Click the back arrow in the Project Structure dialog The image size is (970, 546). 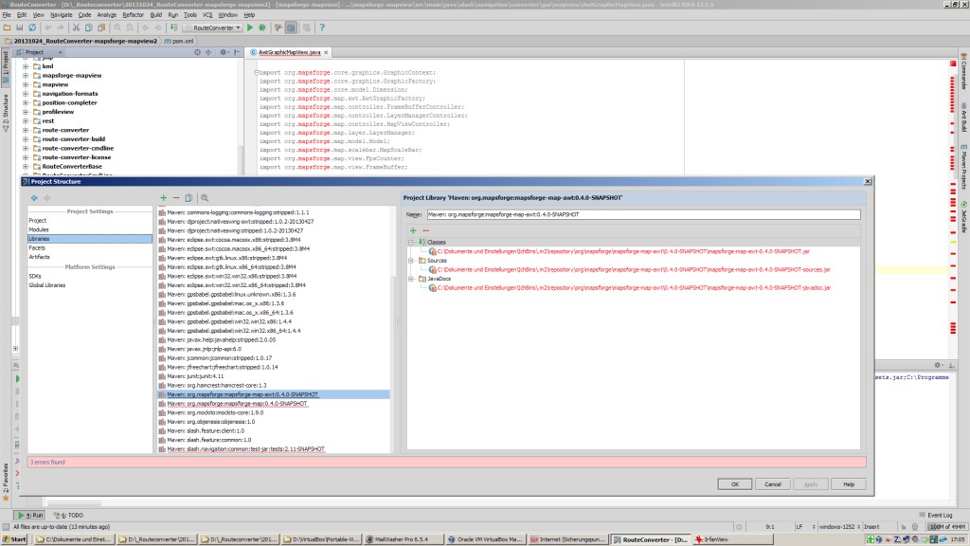pos(34,198)
